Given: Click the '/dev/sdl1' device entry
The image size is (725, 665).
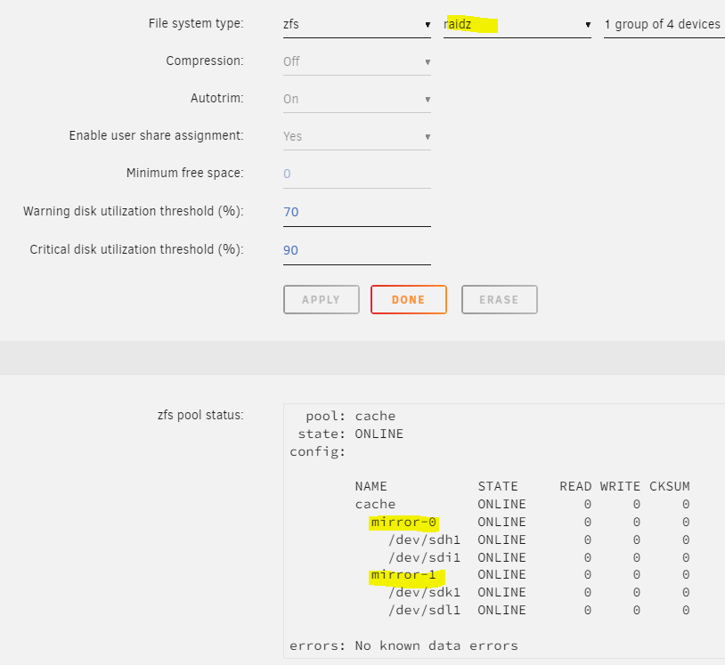Looking at the screenshot, I should tap(425, 610).
